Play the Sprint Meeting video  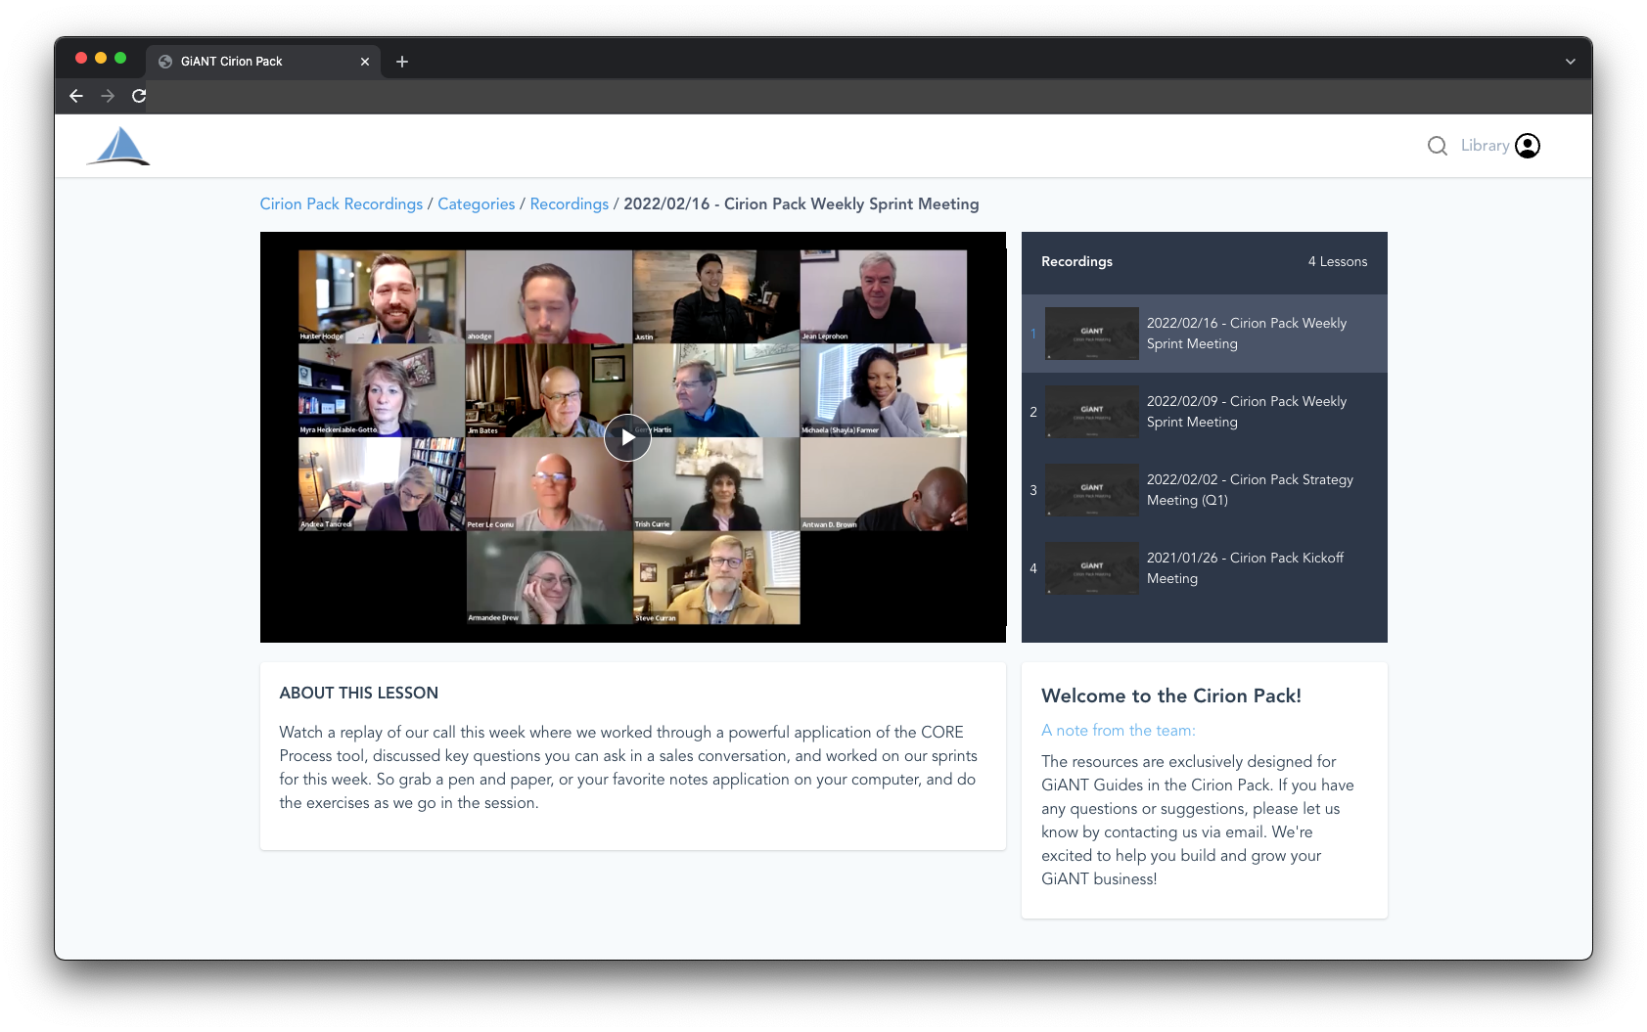pos(627,437)
